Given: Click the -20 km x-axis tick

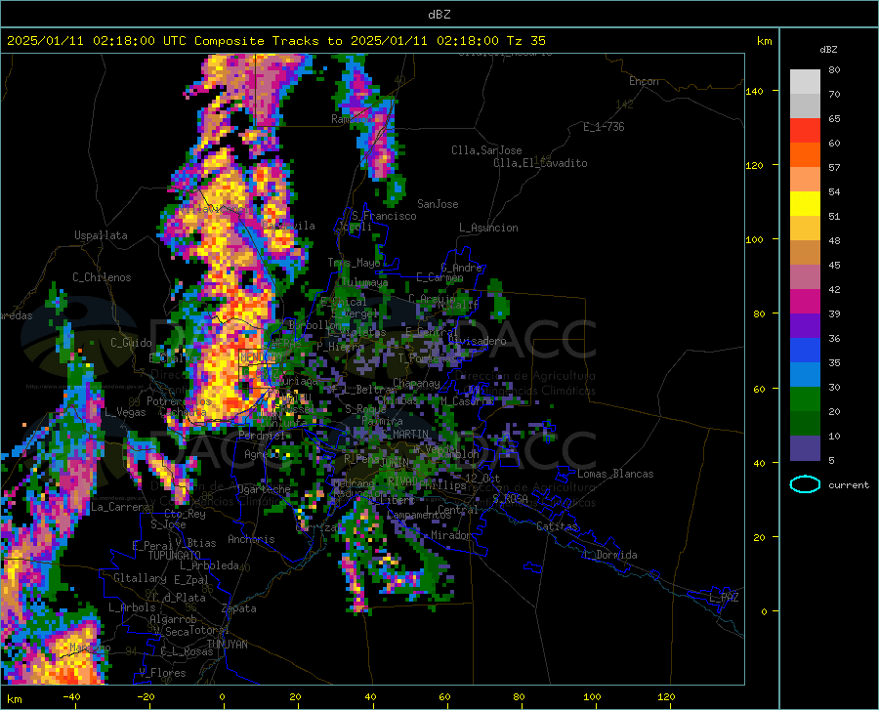Looking at the screenshot, I should pyautogui.click(x=146, y=696).
